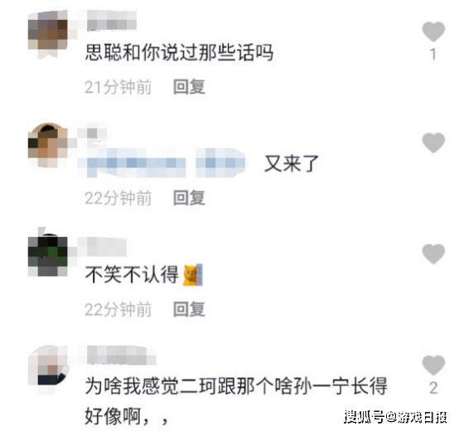Tap heart on the 孙一宁 comment
The height and width of the screenshot is (431, 459).
pyautogui.click(x=433, y=365)
